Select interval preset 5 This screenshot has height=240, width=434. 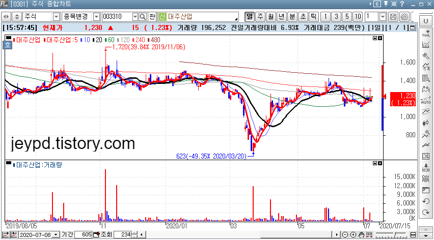click(347, 17)
